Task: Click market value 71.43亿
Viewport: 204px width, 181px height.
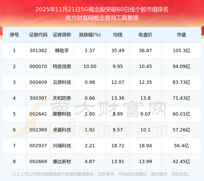Action: click(181, 98)
